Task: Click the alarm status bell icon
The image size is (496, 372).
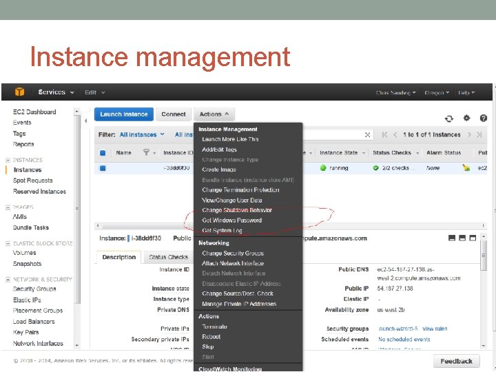Action: [466, 167]
